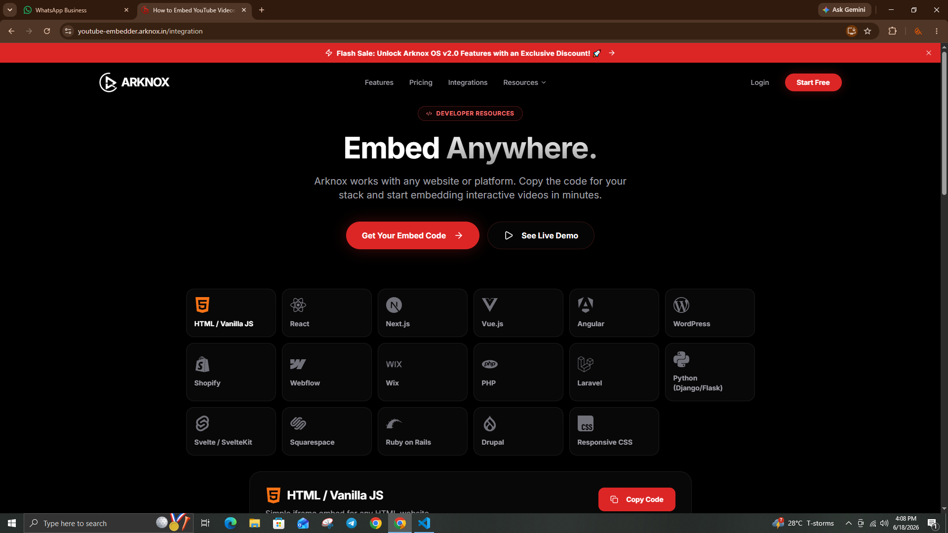Screen dimensions: 948x533
Task: Open the Flash Sale banner arrow link
Action: click(x=612, y=53)
